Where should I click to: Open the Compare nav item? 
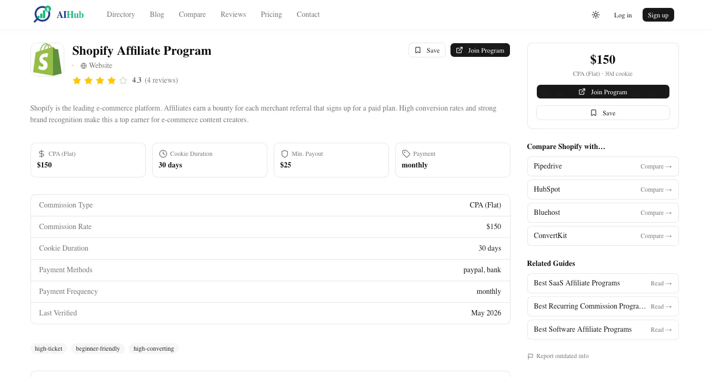pos(192,14)
